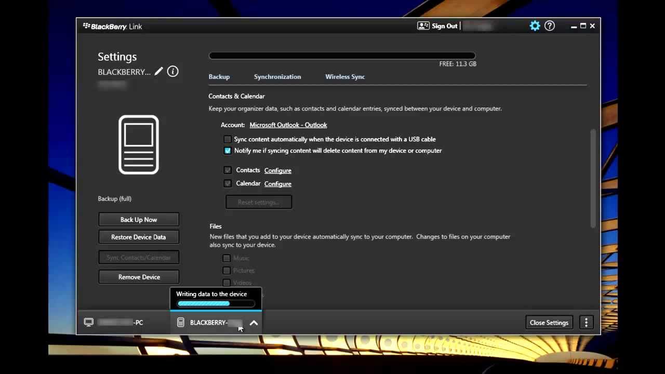Click the large device illustration
The image size is (665, 374).
click(139, 144)
